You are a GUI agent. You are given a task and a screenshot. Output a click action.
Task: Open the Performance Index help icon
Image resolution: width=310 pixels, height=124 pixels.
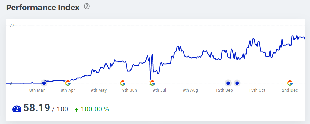[87, 7]
